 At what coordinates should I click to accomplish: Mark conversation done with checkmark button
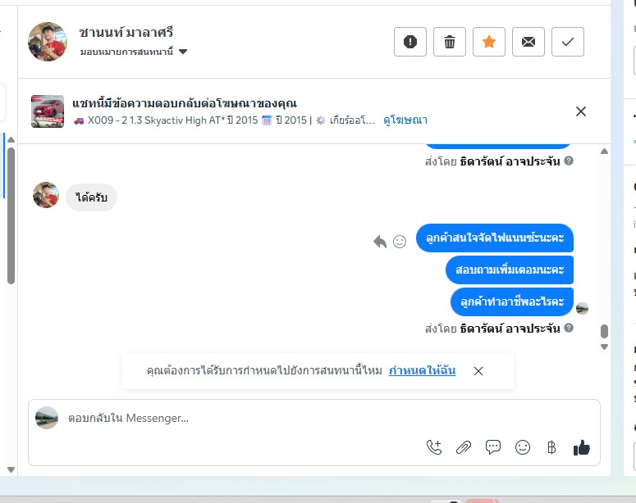pos(567,42)
